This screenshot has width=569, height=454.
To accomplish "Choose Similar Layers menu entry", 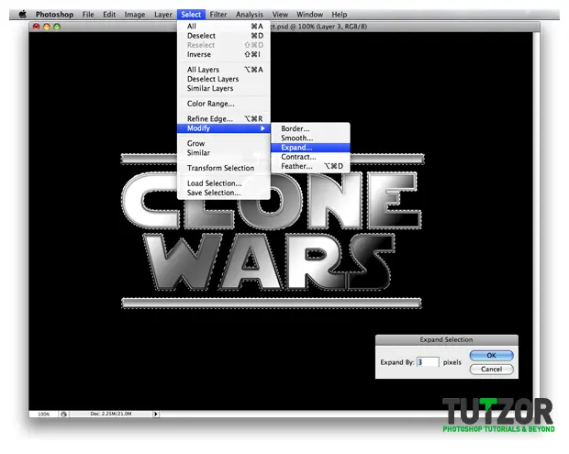I will pos(224,88).
